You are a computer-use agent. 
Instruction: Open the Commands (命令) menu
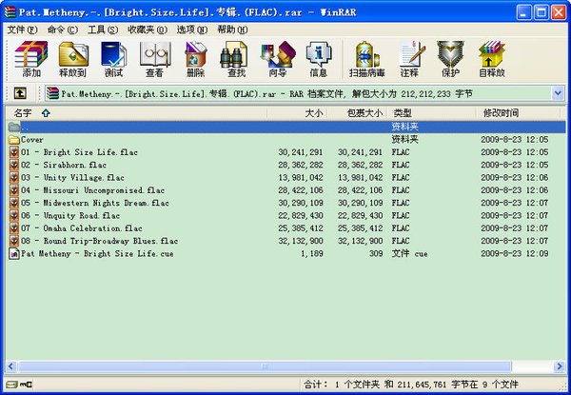click(63, 30)
